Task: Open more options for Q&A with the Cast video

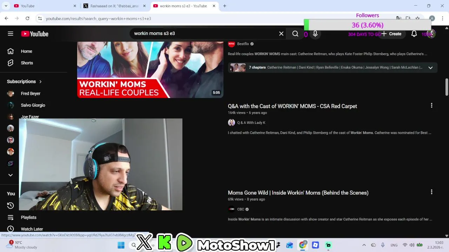Action: (x=431, y=105)
